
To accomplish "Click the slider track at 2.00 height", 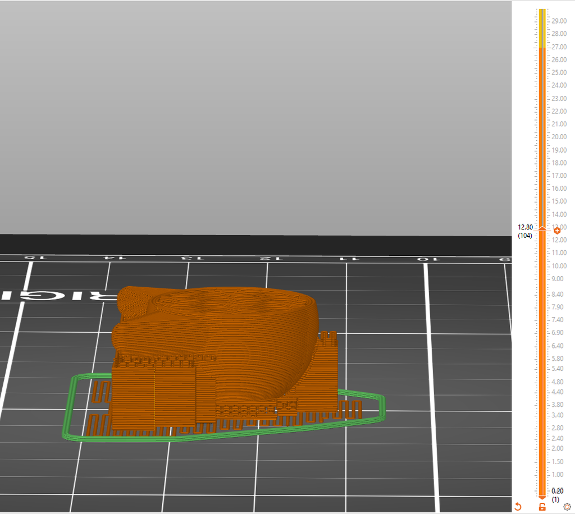I will coord(542,448).
